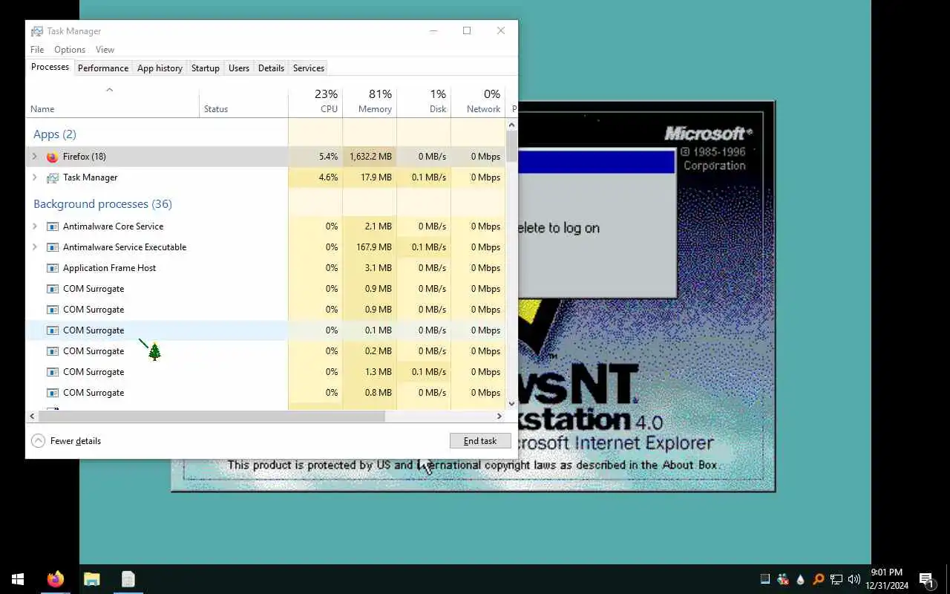Open the notification center icon

[926, 580]
